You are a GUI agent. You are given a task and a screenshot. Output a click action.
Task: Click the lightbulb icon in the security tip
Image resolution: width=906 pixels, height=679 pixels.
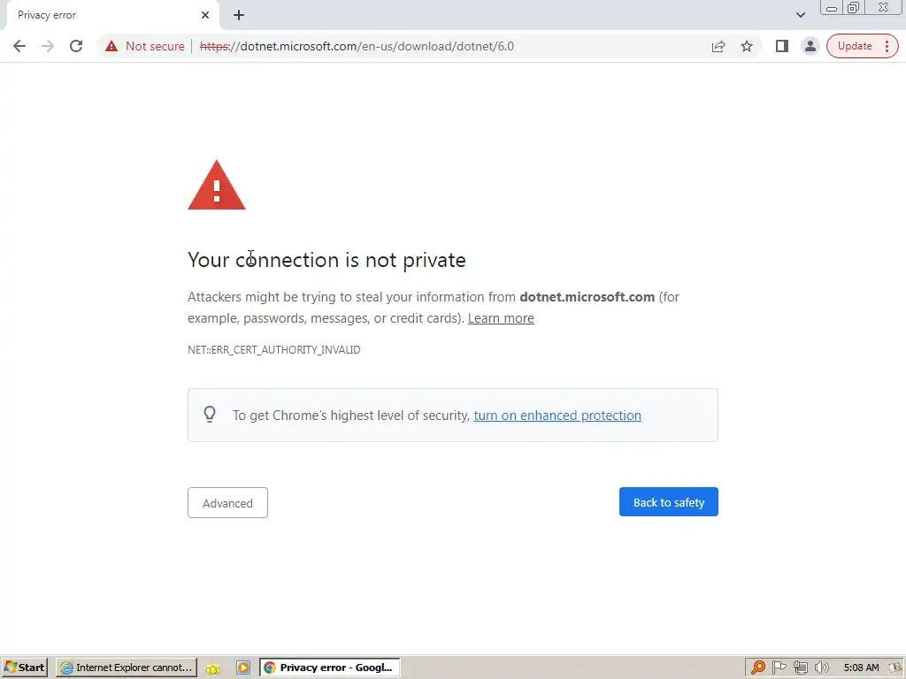[x=210, y=415]
